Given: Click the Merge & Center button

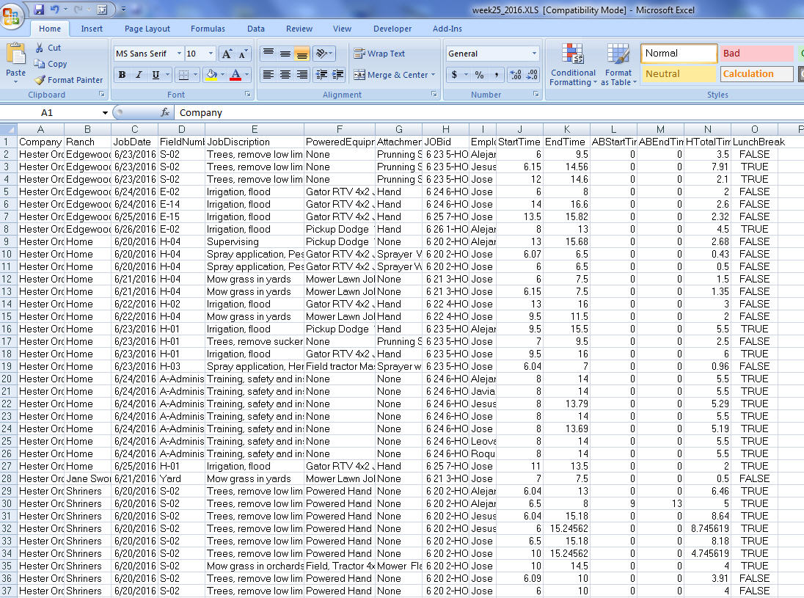Looking at the screenshot, I should [x=391, y=75].
